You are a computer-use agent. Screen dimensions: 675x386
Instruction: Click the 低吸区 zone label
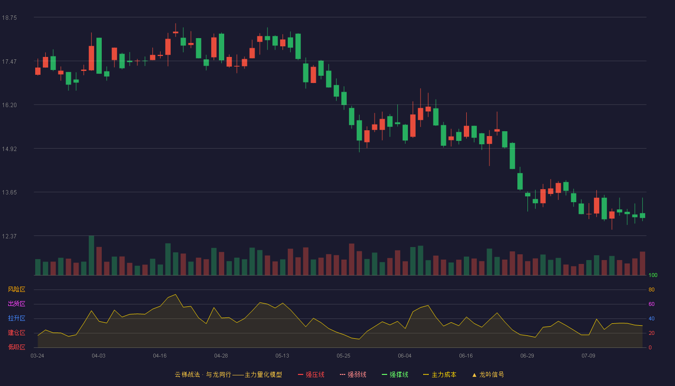pos(16,347)
